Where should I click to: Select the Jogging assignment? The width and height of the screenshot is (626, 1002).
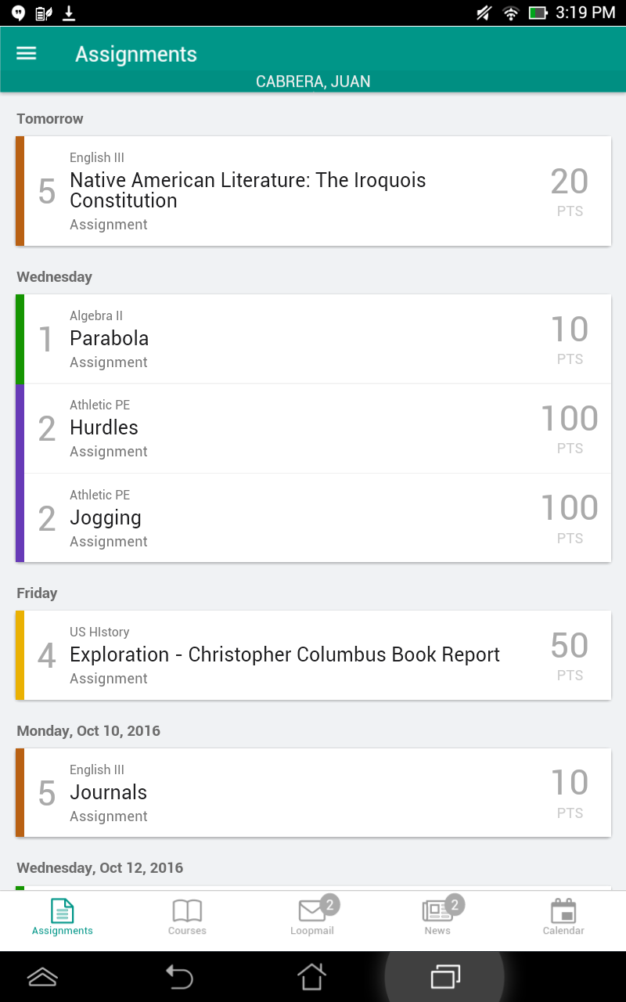click(x=106, y=517)
